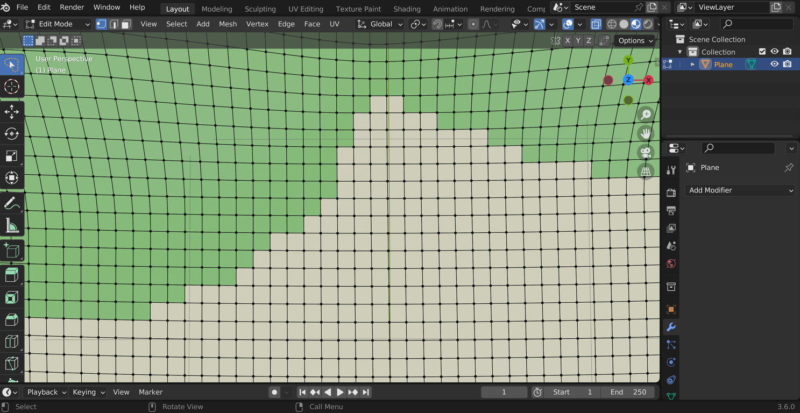Toggle camera view icon
Viewport: 800px width, 413px height.
click(646, 152)
